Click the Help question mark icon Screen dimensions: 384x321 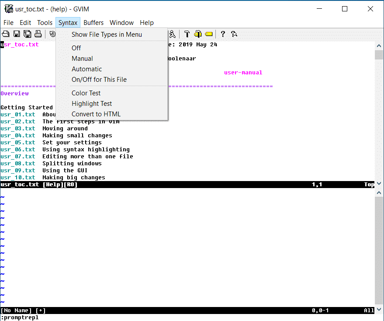pyautogui.click(x=223, y=34)
